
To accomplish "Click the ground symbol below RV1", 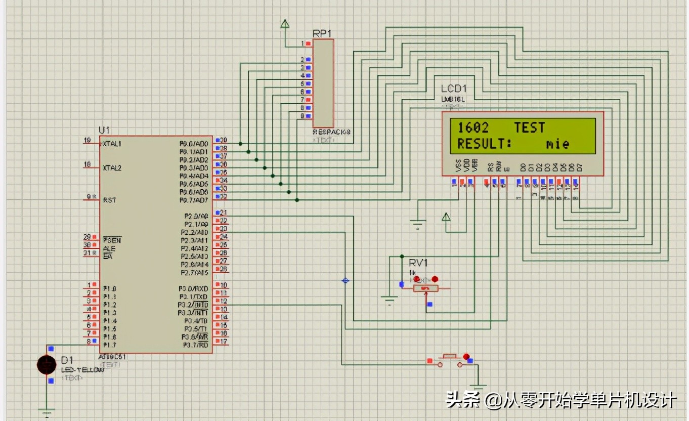I will 390,298.
